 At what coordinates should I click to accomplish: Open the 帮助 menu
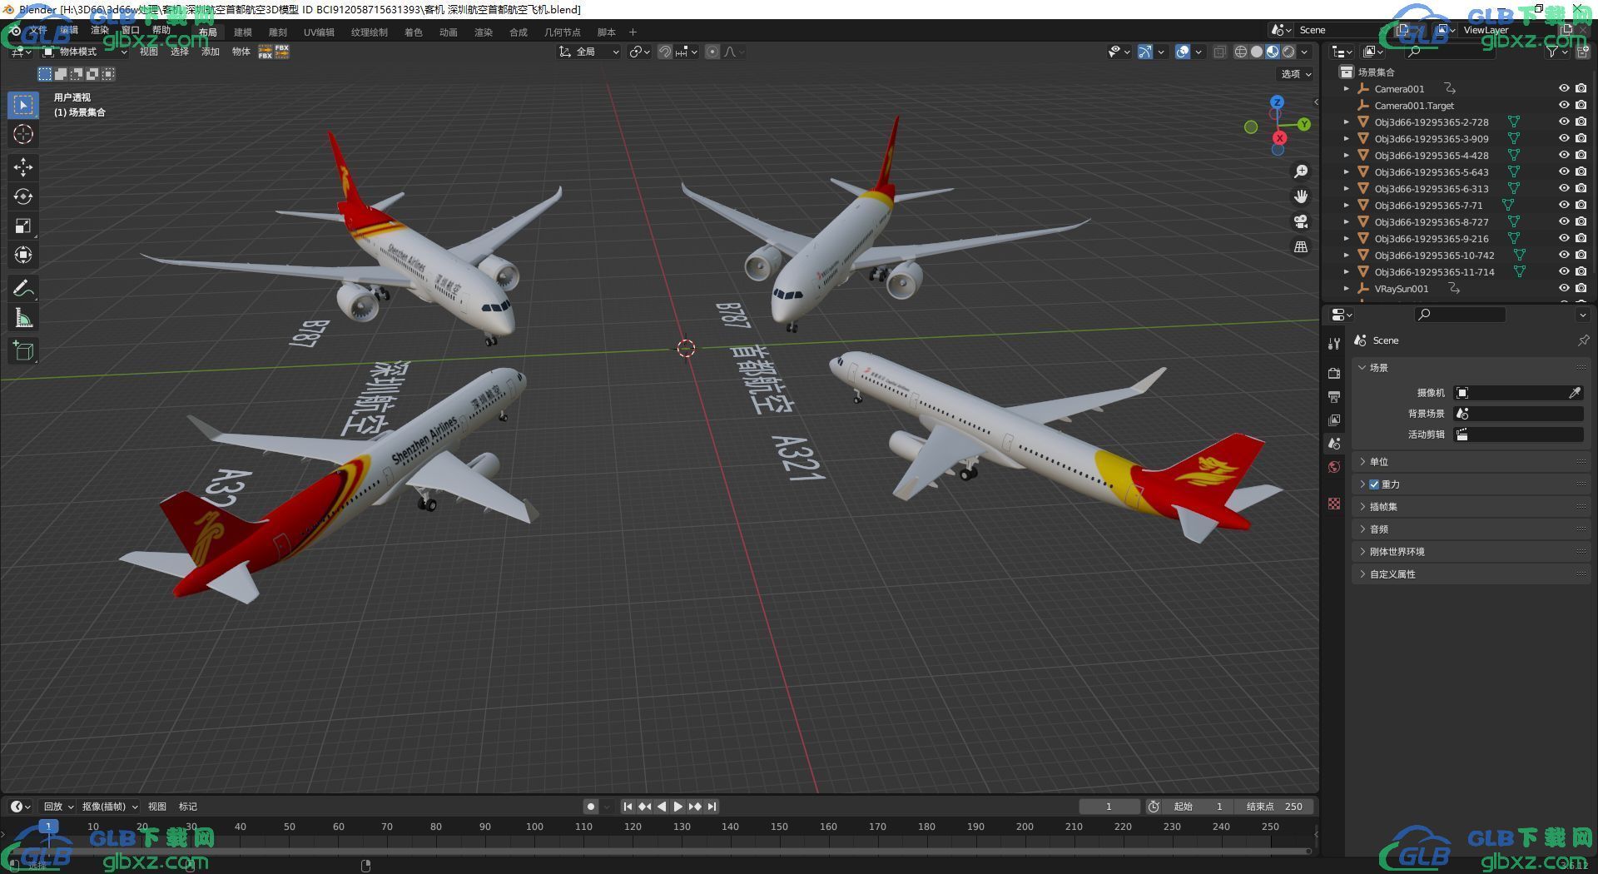coord(161,31)
